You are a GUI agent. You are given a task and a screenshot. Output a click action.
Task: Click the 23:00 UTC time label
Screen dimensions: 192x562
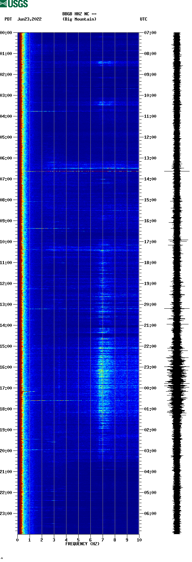[150, 367]
